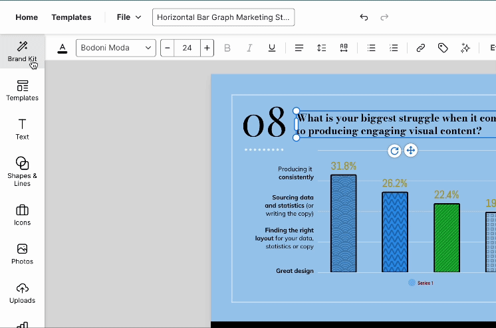Go to the Home tab

tap(27, 17)
